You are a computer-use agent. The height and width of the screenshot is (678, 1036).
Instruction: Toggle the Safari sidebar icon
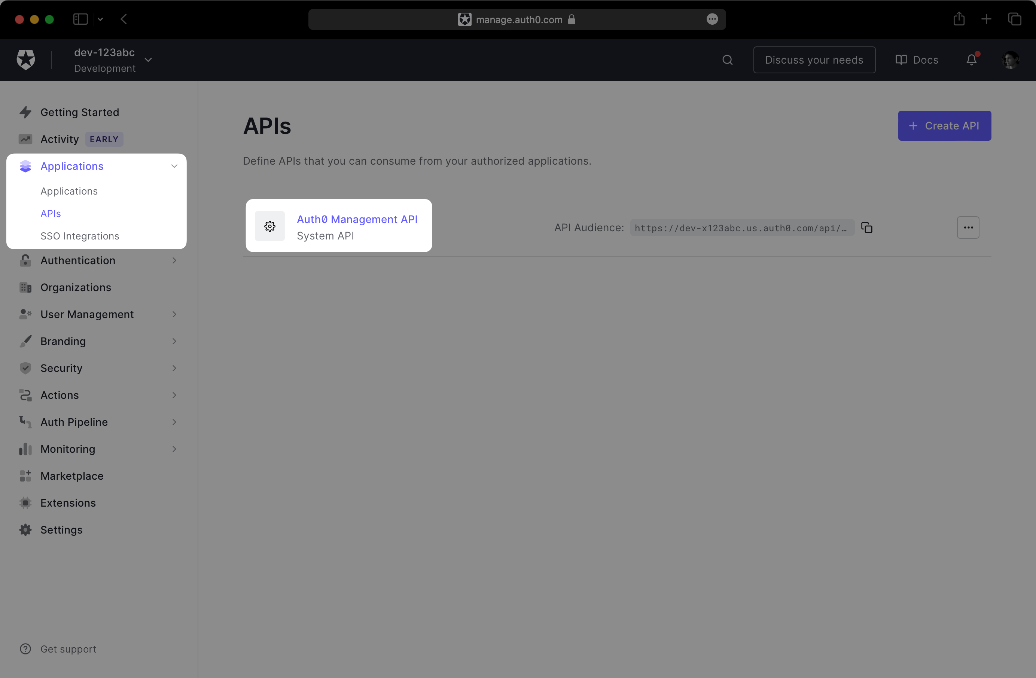pos(80,19)
